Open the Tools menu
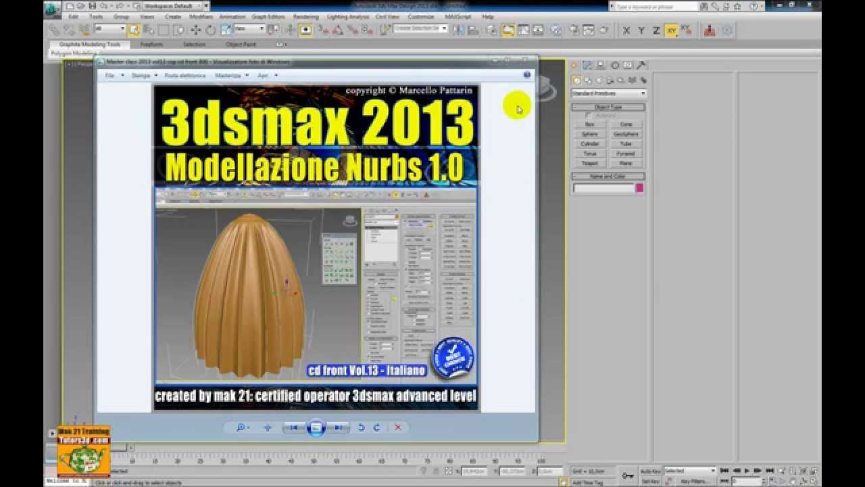 (97, 16)
